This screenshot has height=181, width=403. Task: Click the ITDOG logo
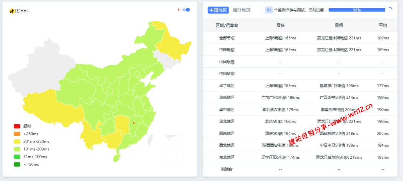coord(19,11)
